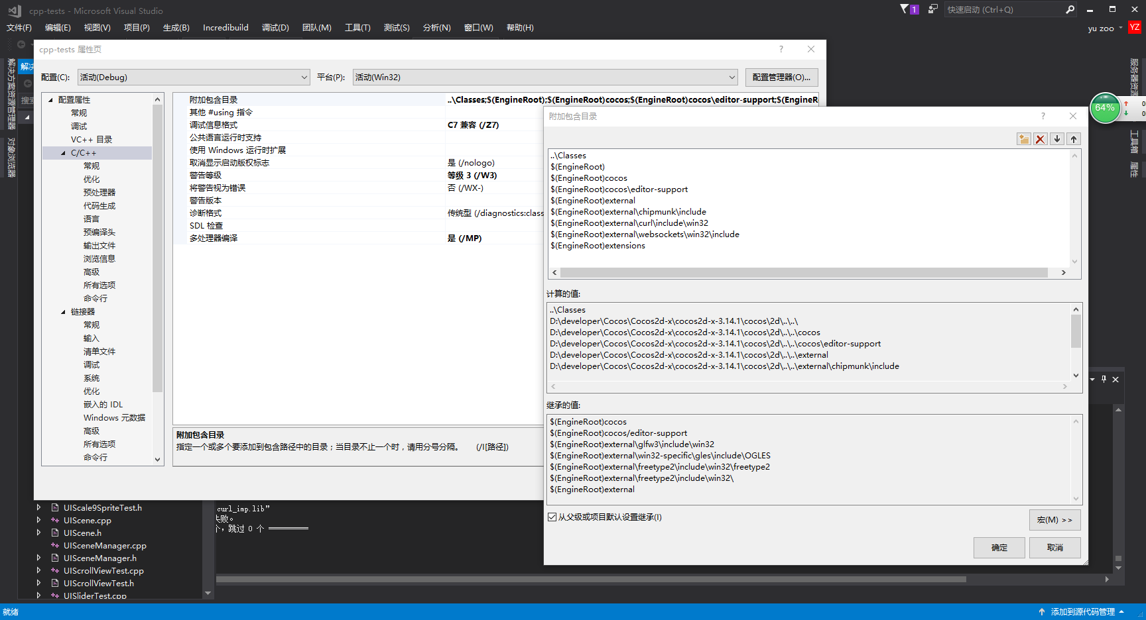The image size is (1146, 620).
Task: Click the new folder line icon
Action: click(x=1024, y=139)
